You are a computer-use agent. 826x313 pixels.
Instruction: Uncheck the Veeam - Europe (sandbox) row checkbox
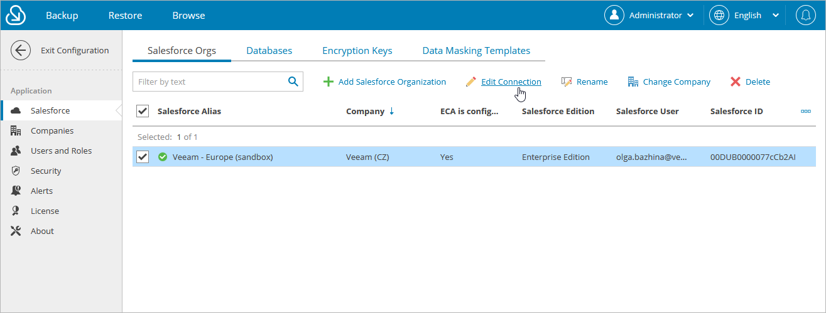coord(143,157)
